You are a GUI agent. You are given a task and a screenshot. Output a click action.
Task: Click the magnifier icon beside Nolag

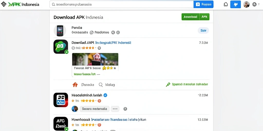[101, 85]
